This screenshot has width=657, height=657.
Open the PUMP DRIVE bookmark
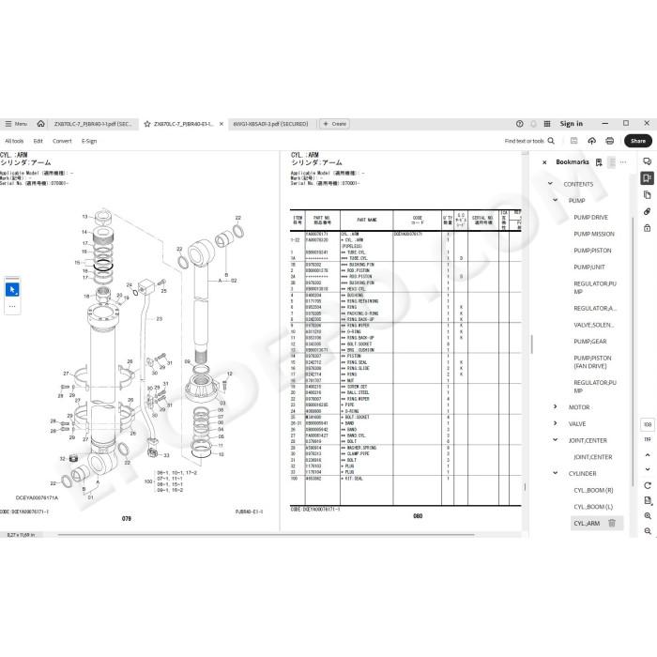[590, 217]
